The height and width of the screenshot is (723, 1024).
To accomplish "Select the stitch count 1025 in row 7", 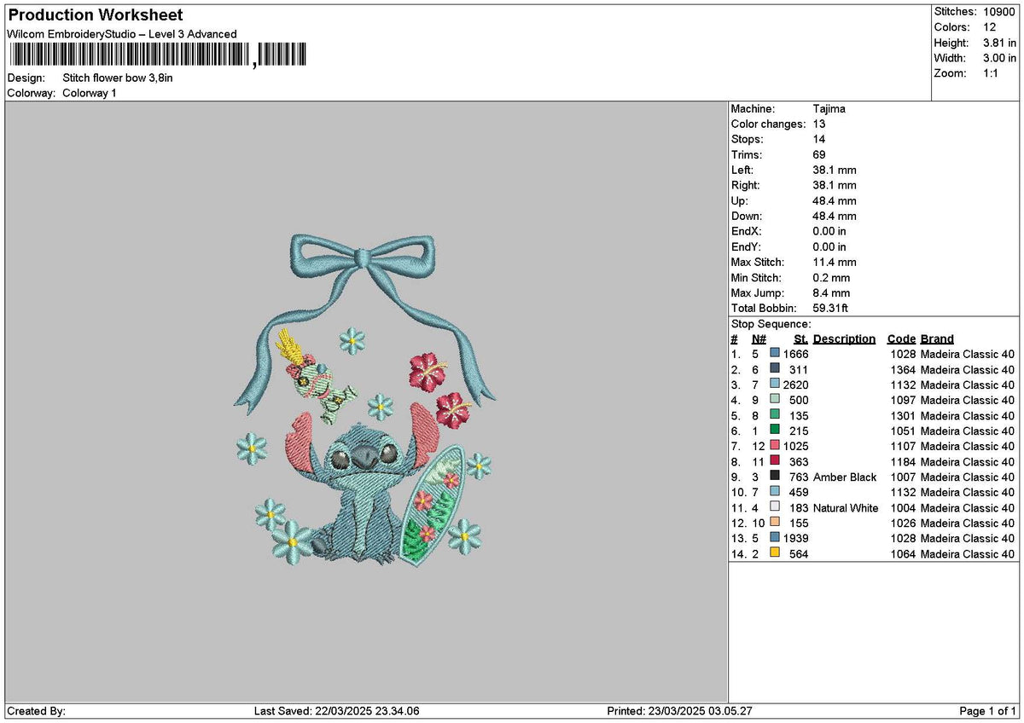I will pos(795,446).
